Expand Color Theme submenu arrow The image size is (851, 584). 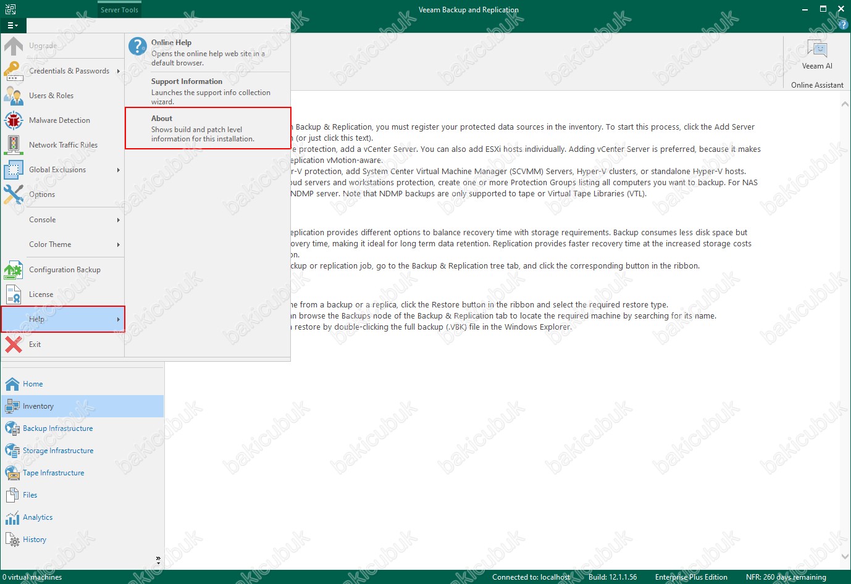[118, 244]
